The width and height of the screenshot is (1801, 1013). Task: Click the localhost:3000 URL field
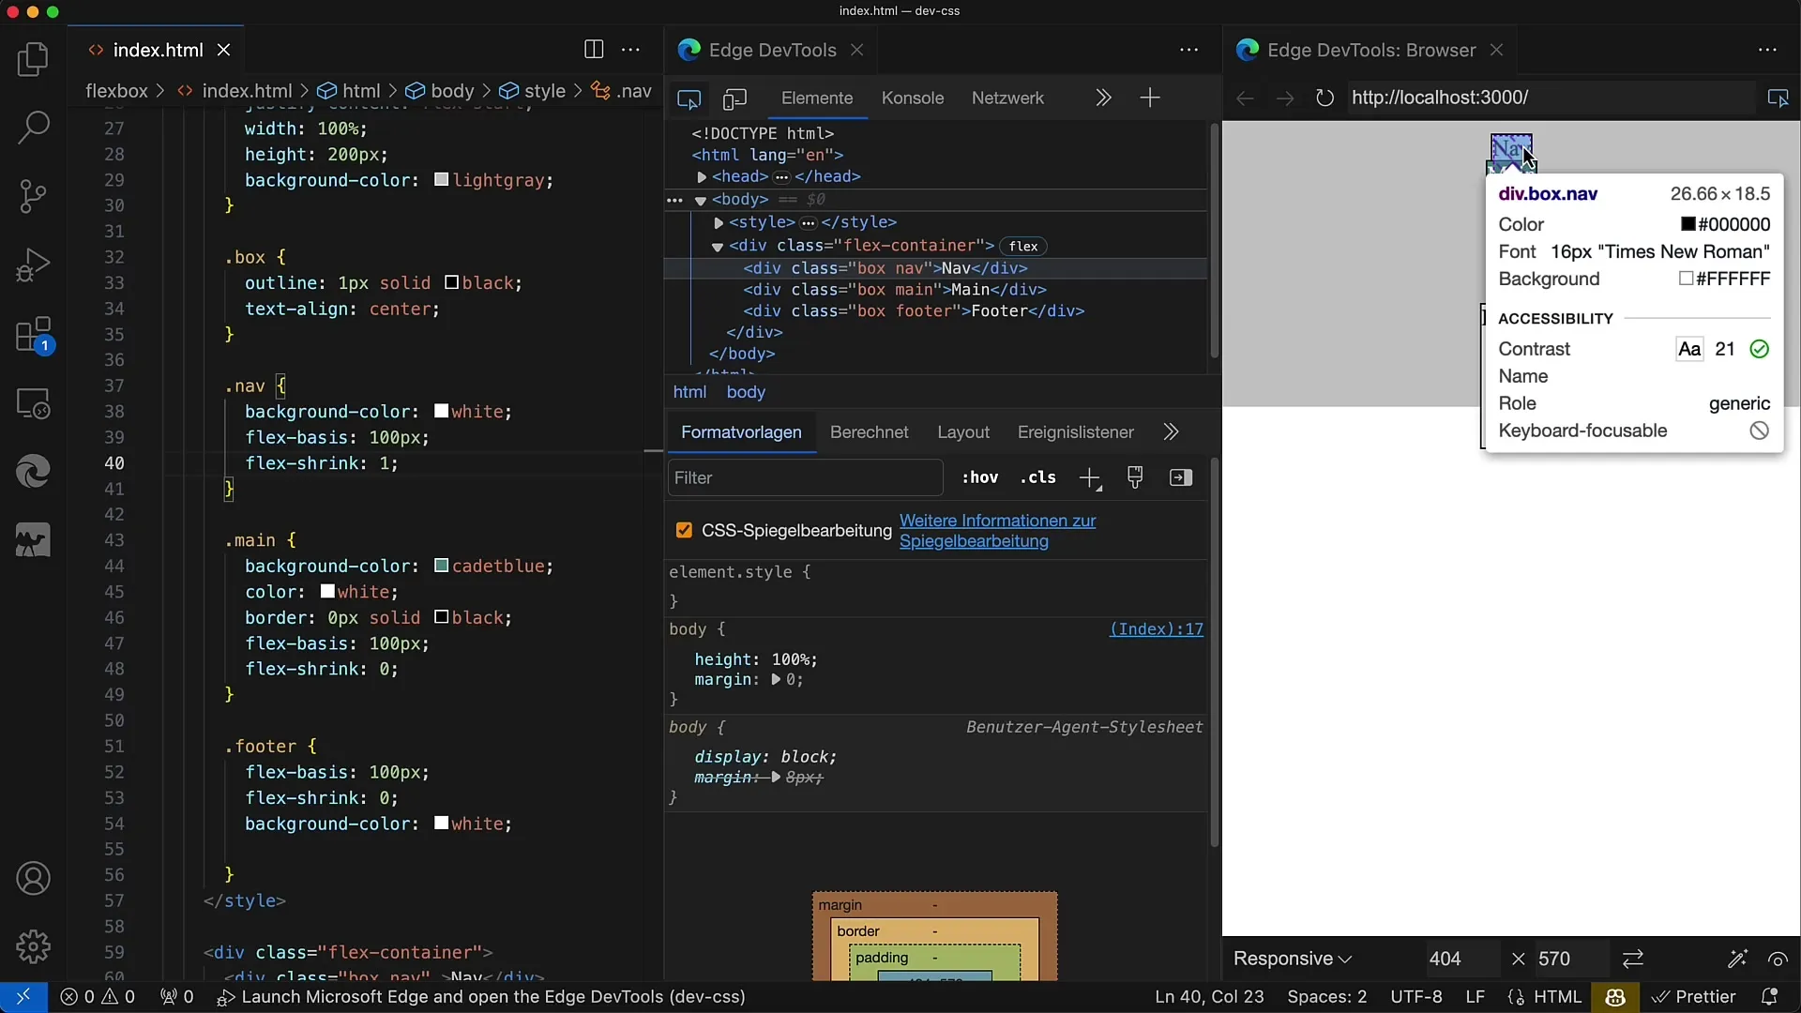coord(1551,98)
